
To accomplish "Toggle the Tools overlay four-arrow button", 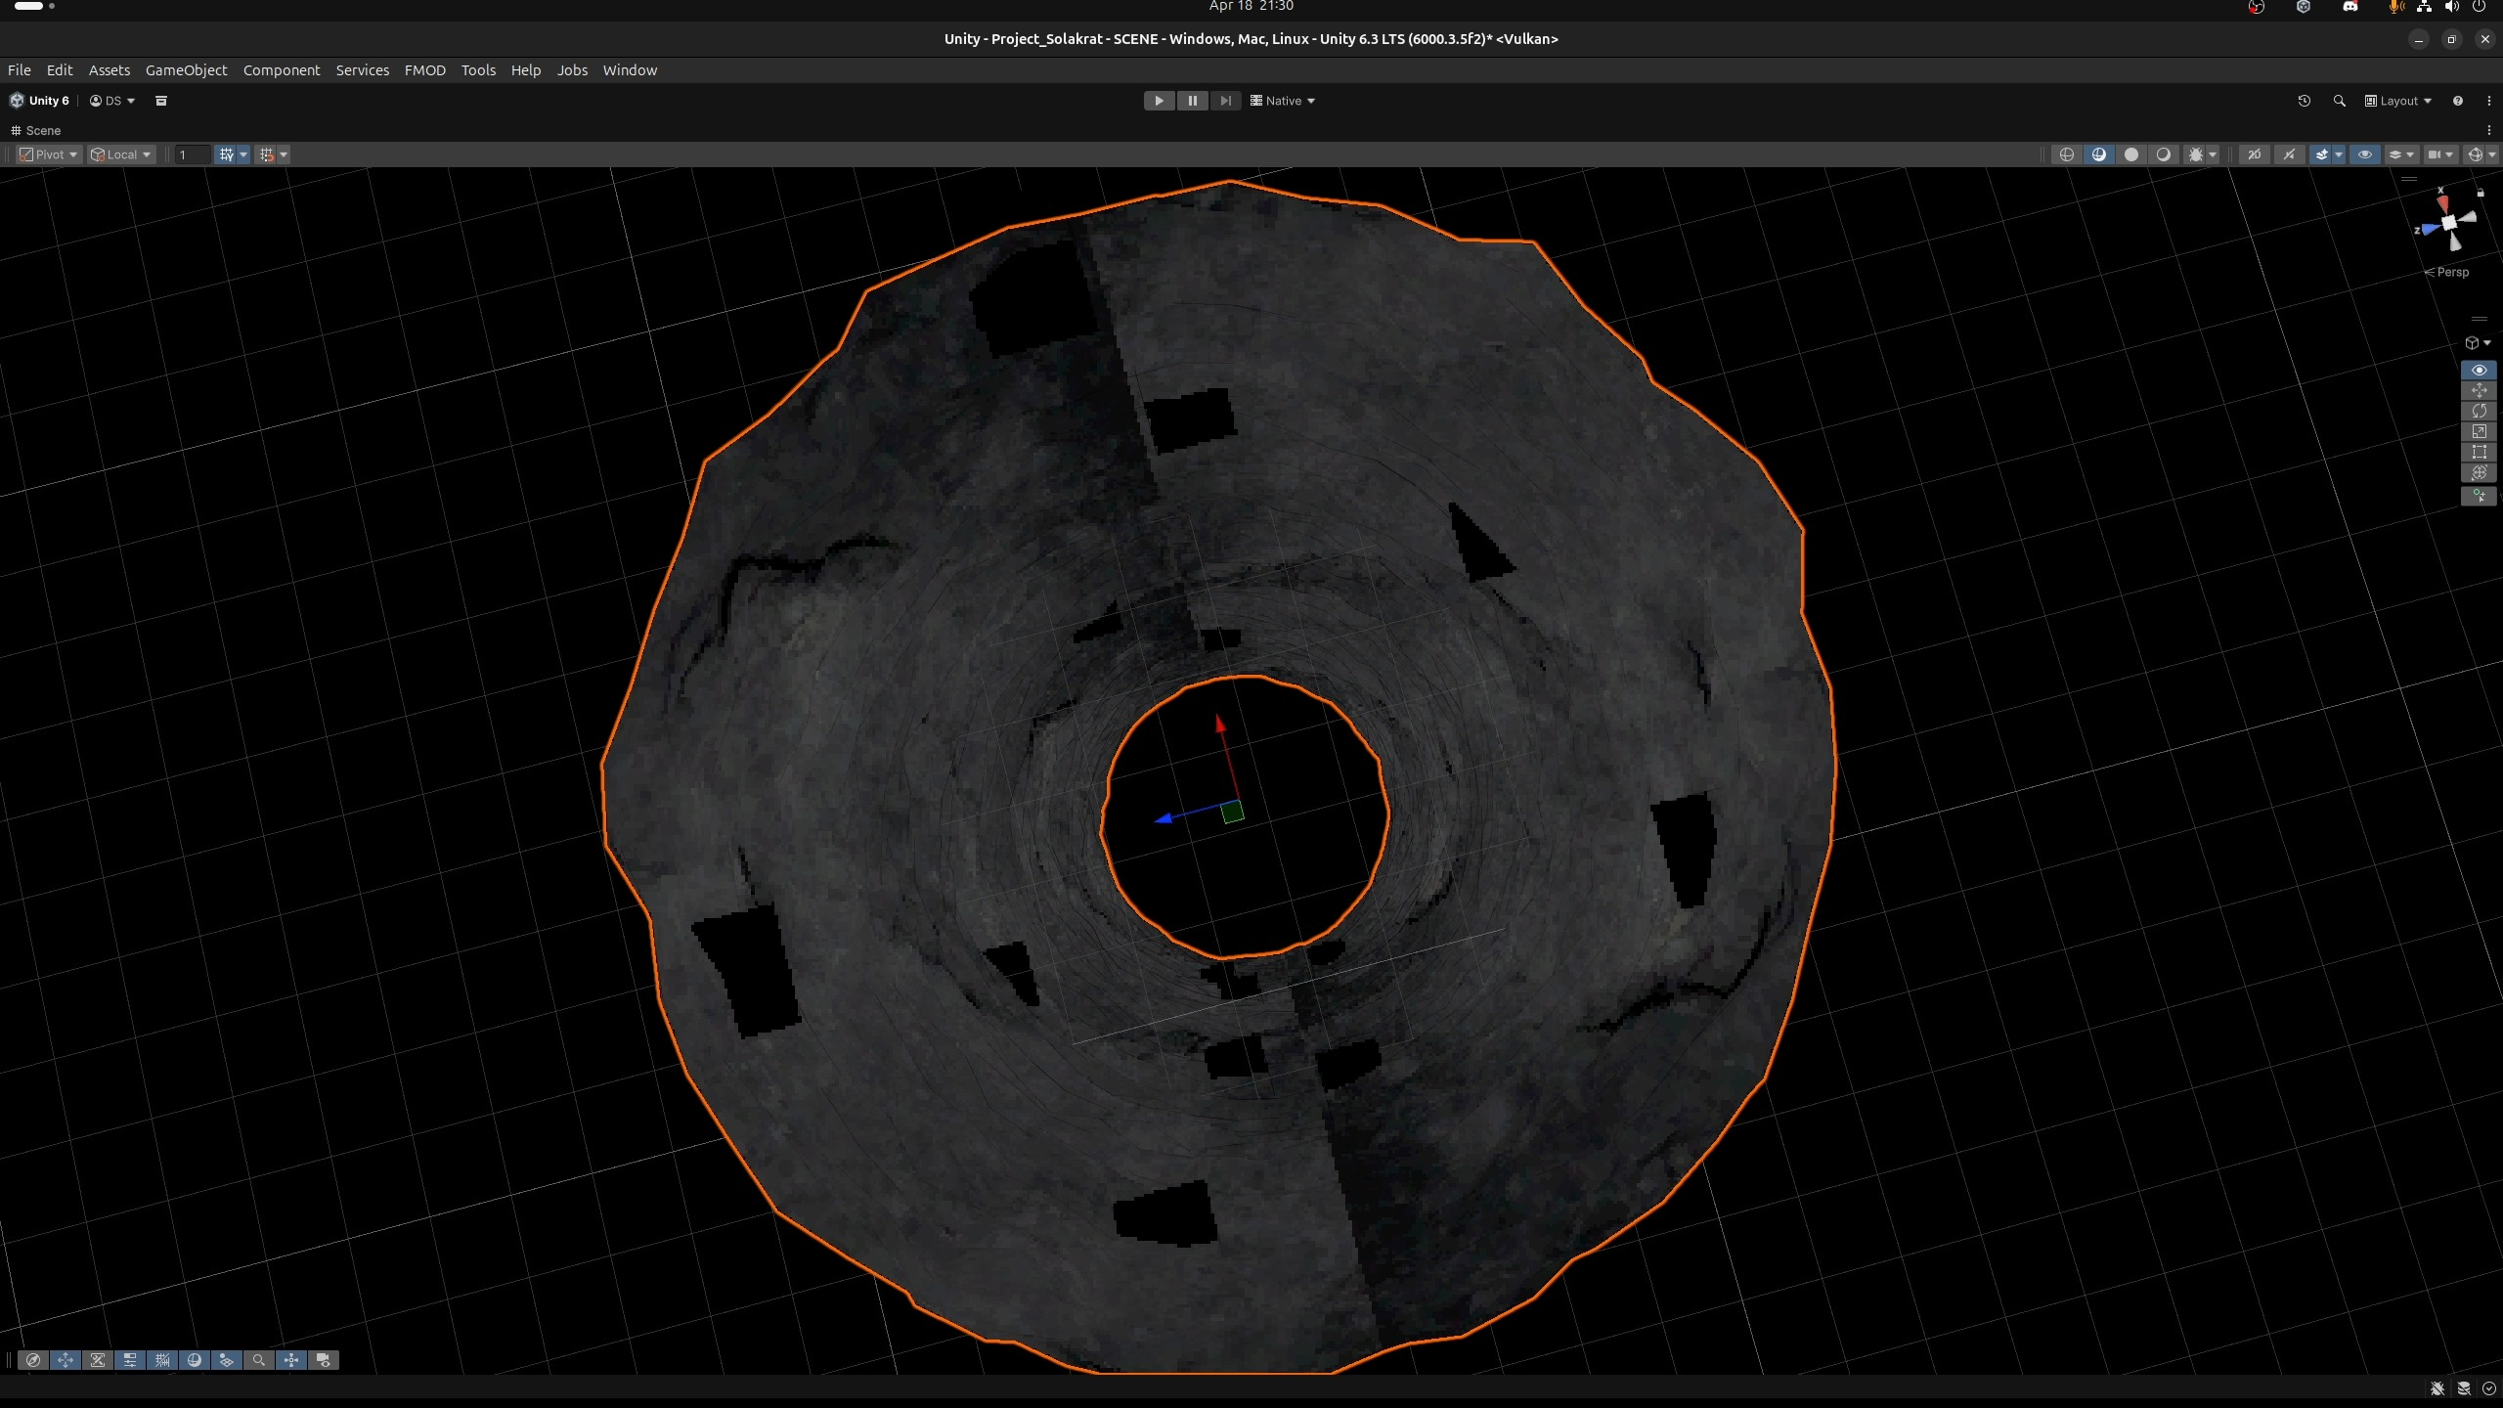I will click(66, 1360).
